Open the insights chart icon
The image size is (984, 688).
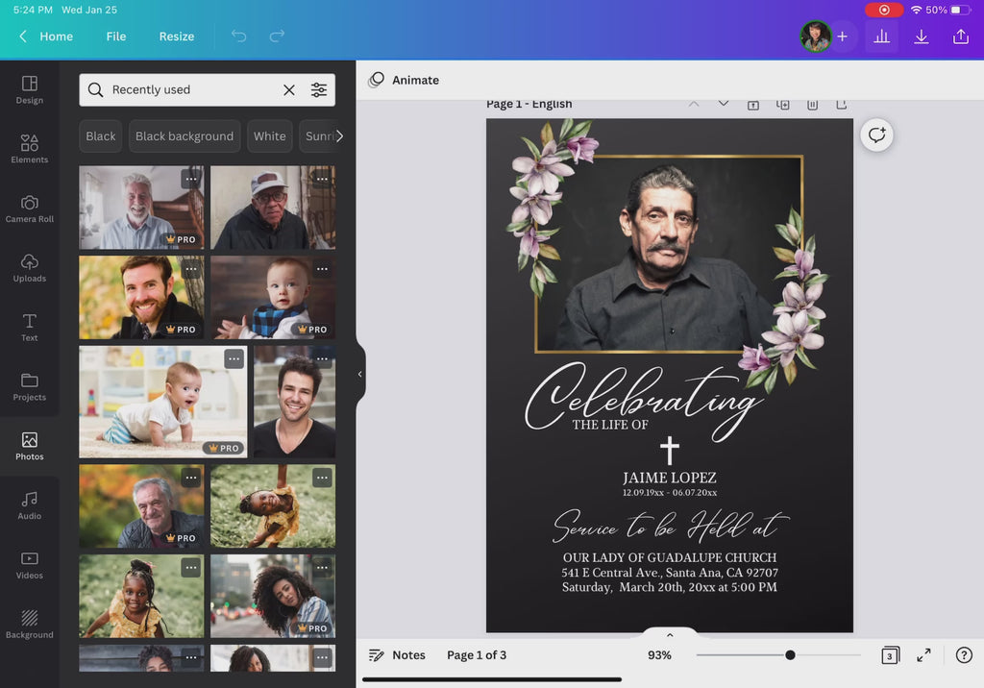[x=882, y=37]
